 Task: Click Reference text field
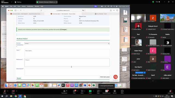(x=67, y=62)
